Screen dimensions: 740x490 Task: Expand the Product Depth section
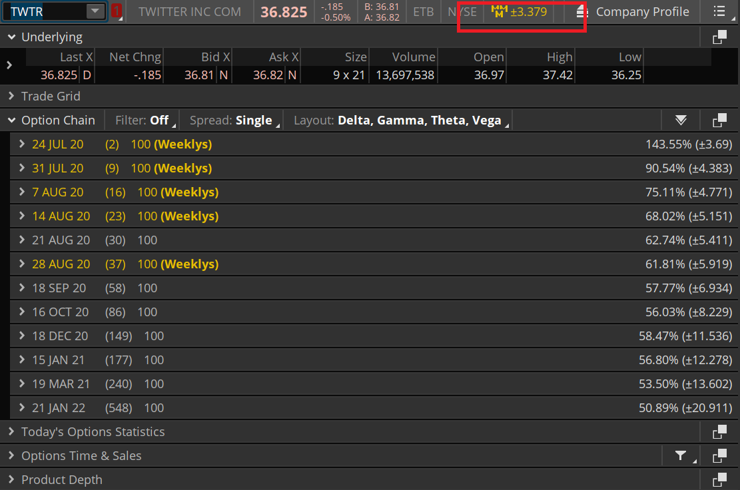click(12, 479)
